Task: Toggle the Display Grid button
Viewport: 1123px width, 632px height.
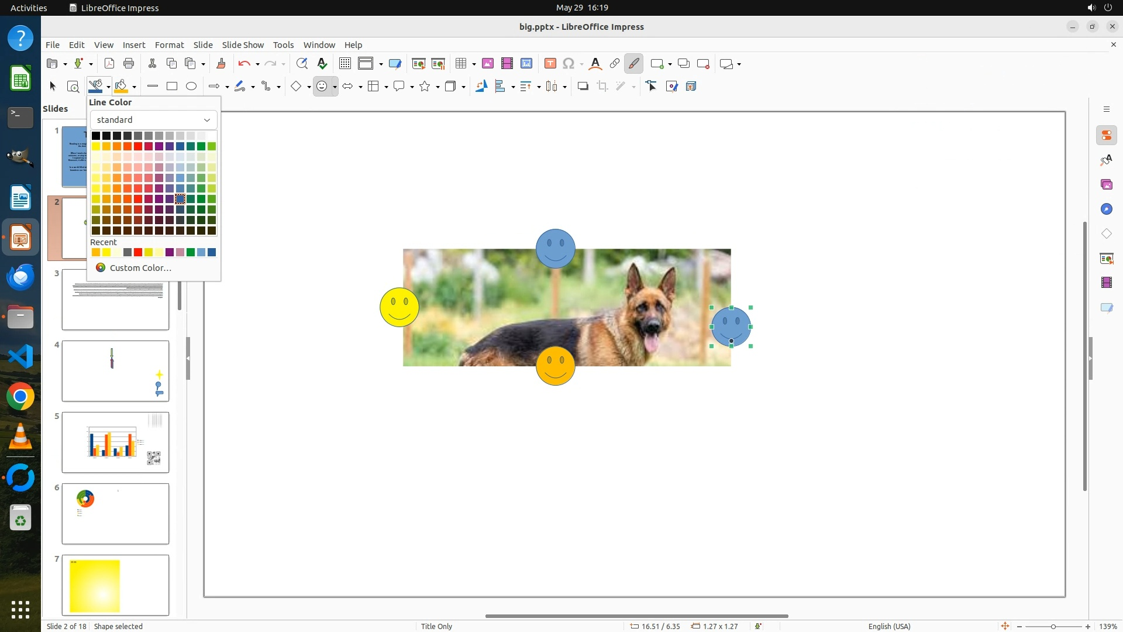Action: tap(345, 64)
